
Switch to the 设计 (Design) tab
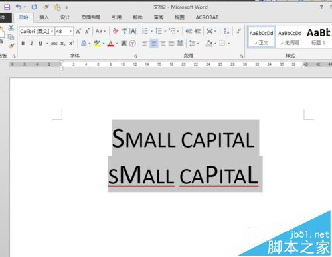(65, 17)
